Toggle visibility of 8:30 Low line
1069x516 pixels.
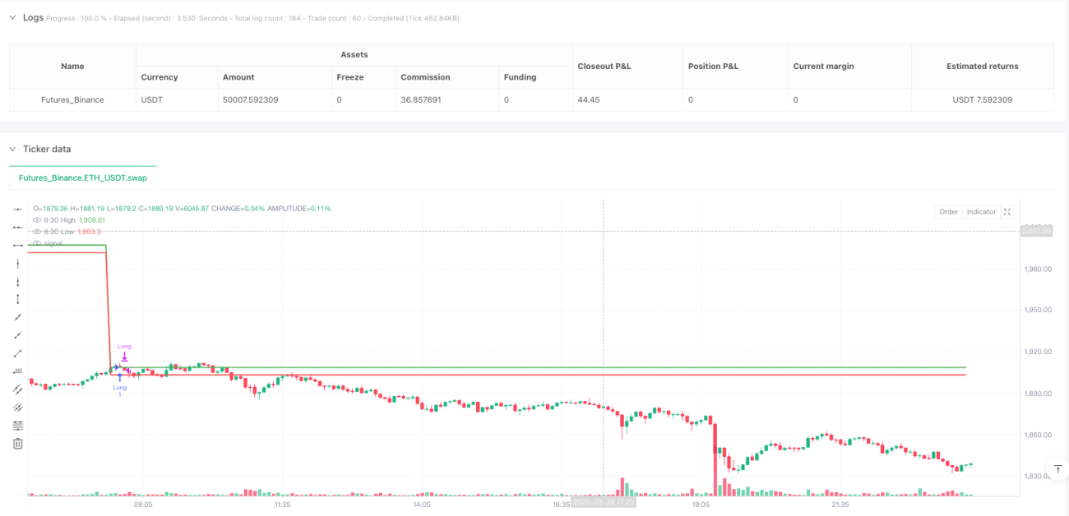36,232
